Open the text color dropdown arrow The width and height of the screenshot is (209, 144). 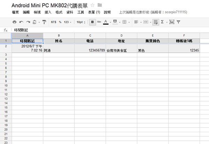tap(110, 22)
